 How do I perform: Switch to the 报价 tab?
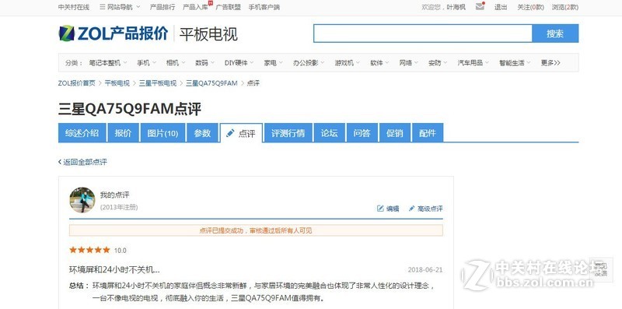[x=123, y=133]
